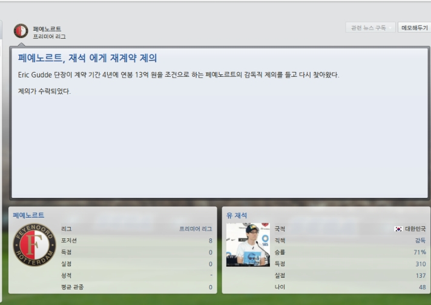Open the 페예노르트 link in the header
431x305 pixels.
(x=47, y=29)
